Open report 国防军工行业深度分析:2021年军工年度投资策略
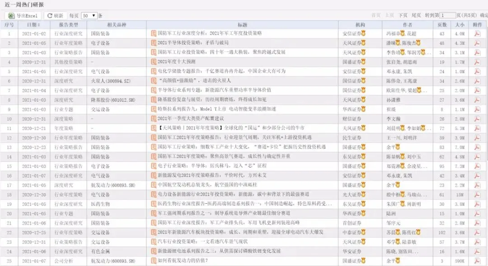Screen dimensions: 488x266 pyautogui.click(x=210, y=33)
